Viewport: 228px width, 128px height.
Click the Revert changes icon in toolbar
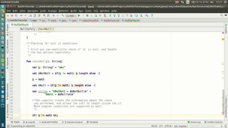(x=131, y=16)
